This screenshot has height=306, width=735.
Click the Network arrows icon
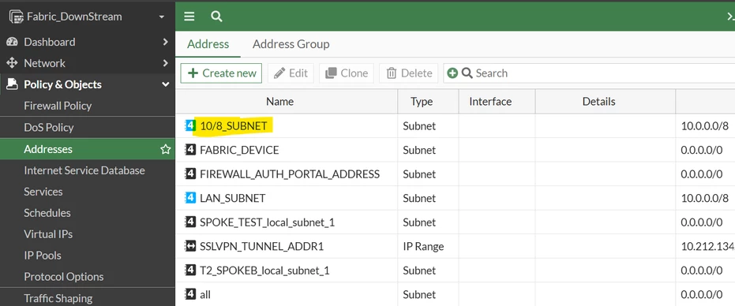click(x=12, y=63)
